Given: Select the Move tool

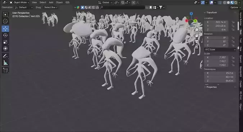Looking at the screenshot, I should click(5, 29).
